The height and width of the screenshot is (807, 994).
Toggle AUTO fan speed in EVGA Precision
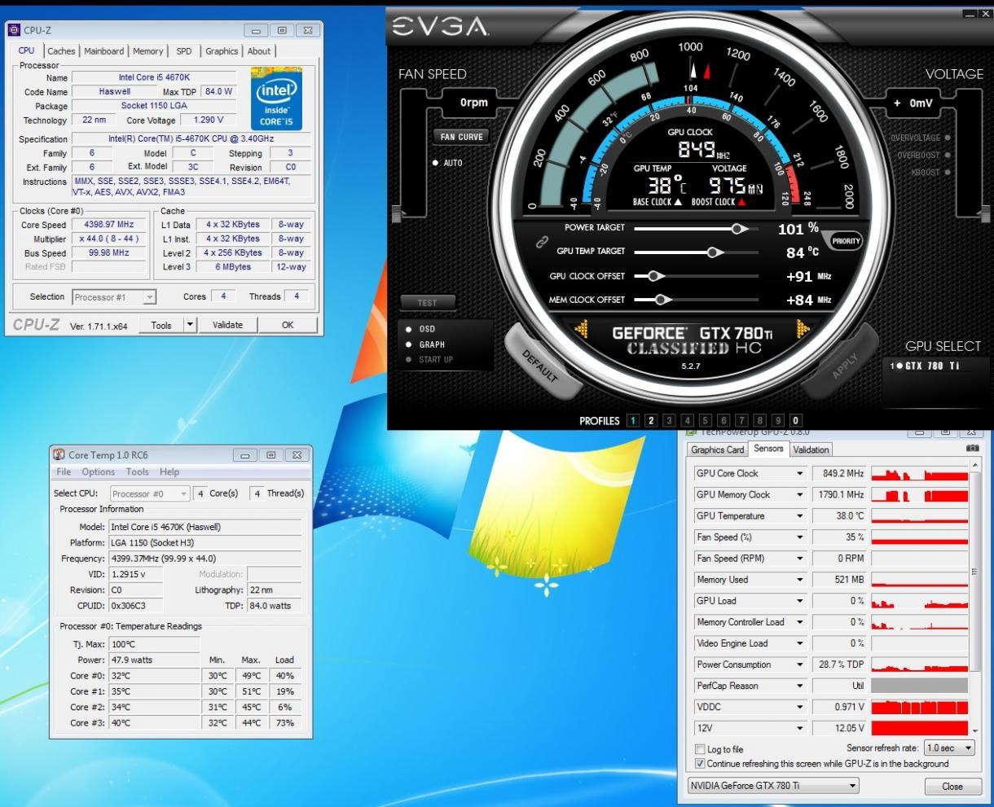point(448,163)
